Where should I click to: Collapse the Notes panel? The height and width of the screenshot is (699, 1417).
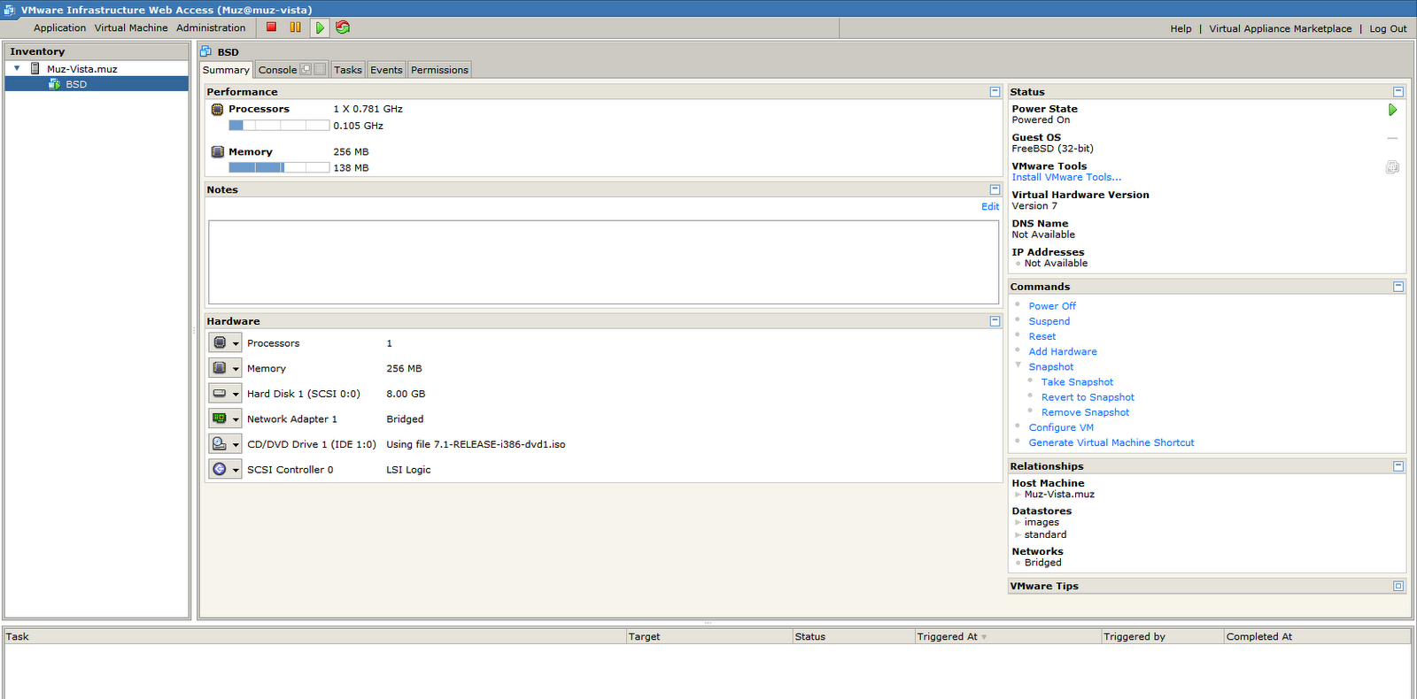pos(995,189)
